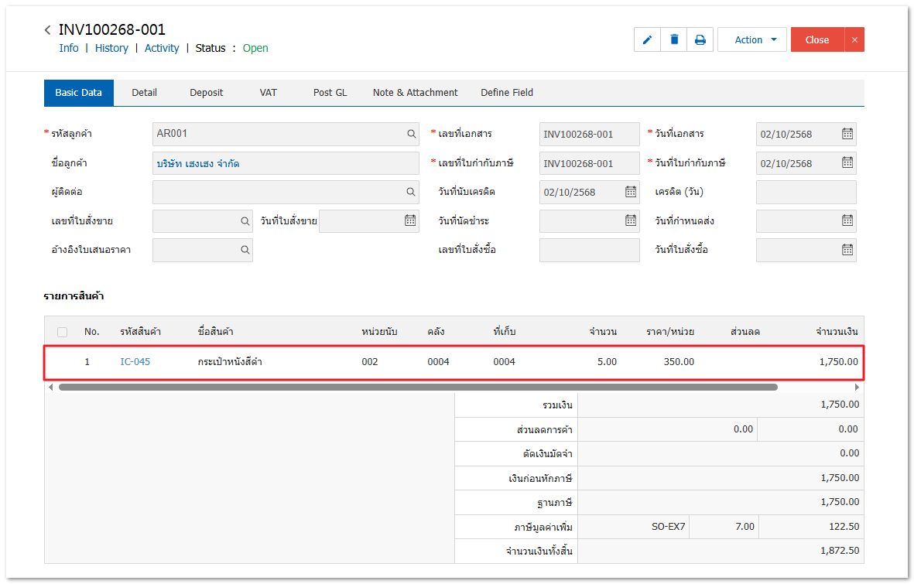Expand the Action dropdown
Image resolution: width=914 pixels, height=584 pixels.
point(751,40)
